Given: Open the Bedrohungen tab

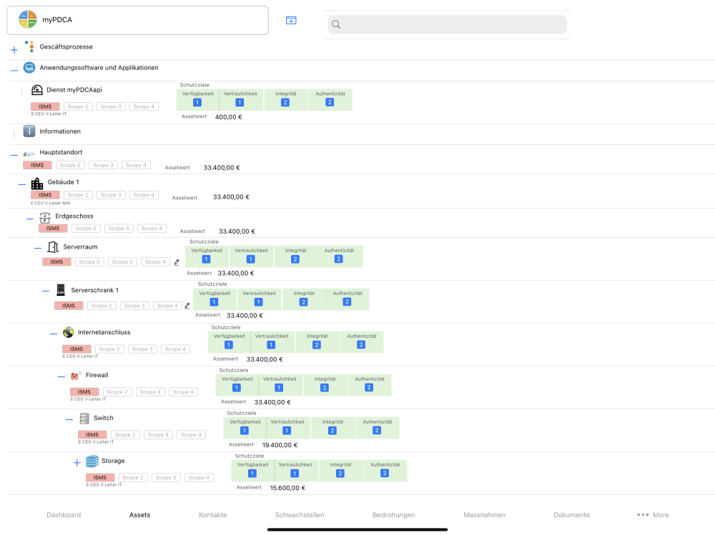Looking at the screenshot, I should point(394,515).
